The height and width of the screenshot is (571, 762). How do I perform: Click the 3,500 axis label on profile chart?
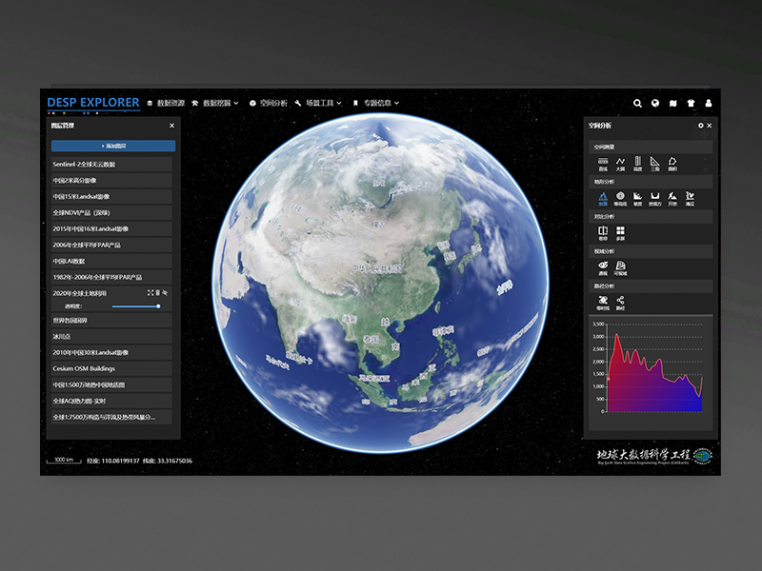(x=598, y=324)
